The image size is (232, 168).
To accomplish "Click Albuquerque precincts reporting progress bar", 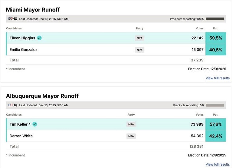I will coord(215,105).
